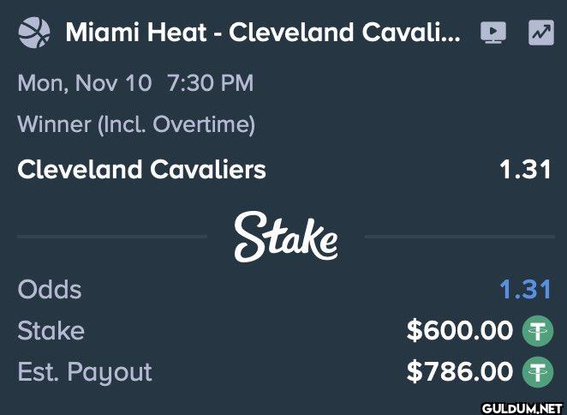
Task: Click the divider line right of Stake logo
Action: [x=460, y=237]
